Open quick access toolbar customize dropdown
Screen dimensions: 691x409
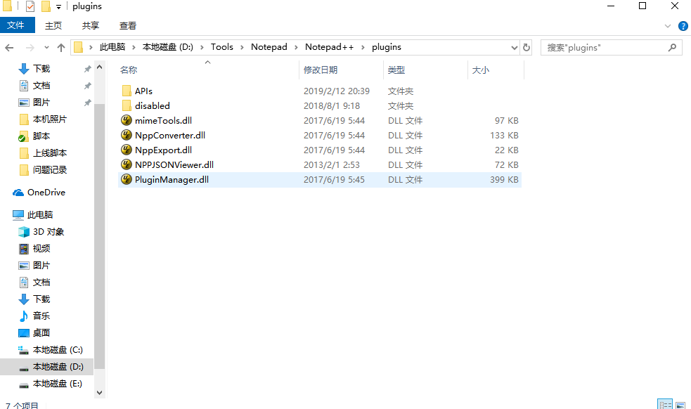(x=58, y=7)
